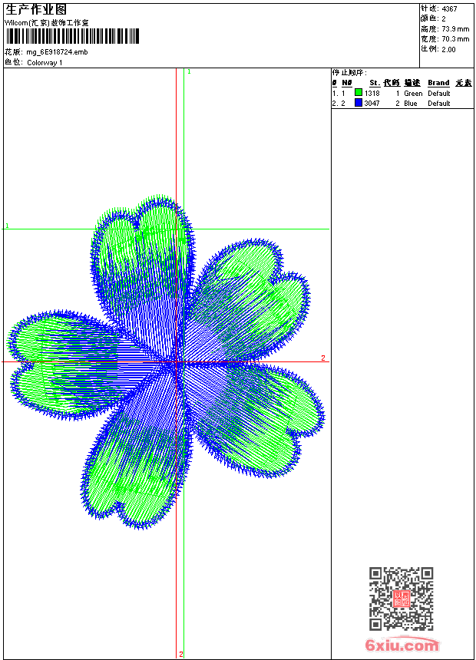Click the 'Blue' description text
Screen dimensions: 476x660
click(410, 104)
